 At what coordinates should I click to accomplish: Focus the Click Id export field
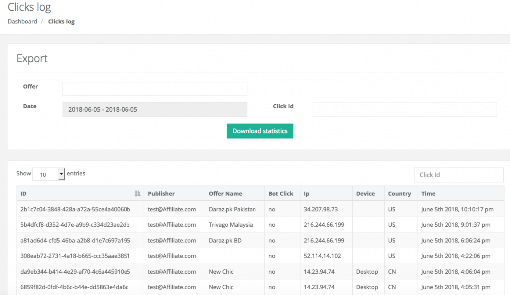404,110
